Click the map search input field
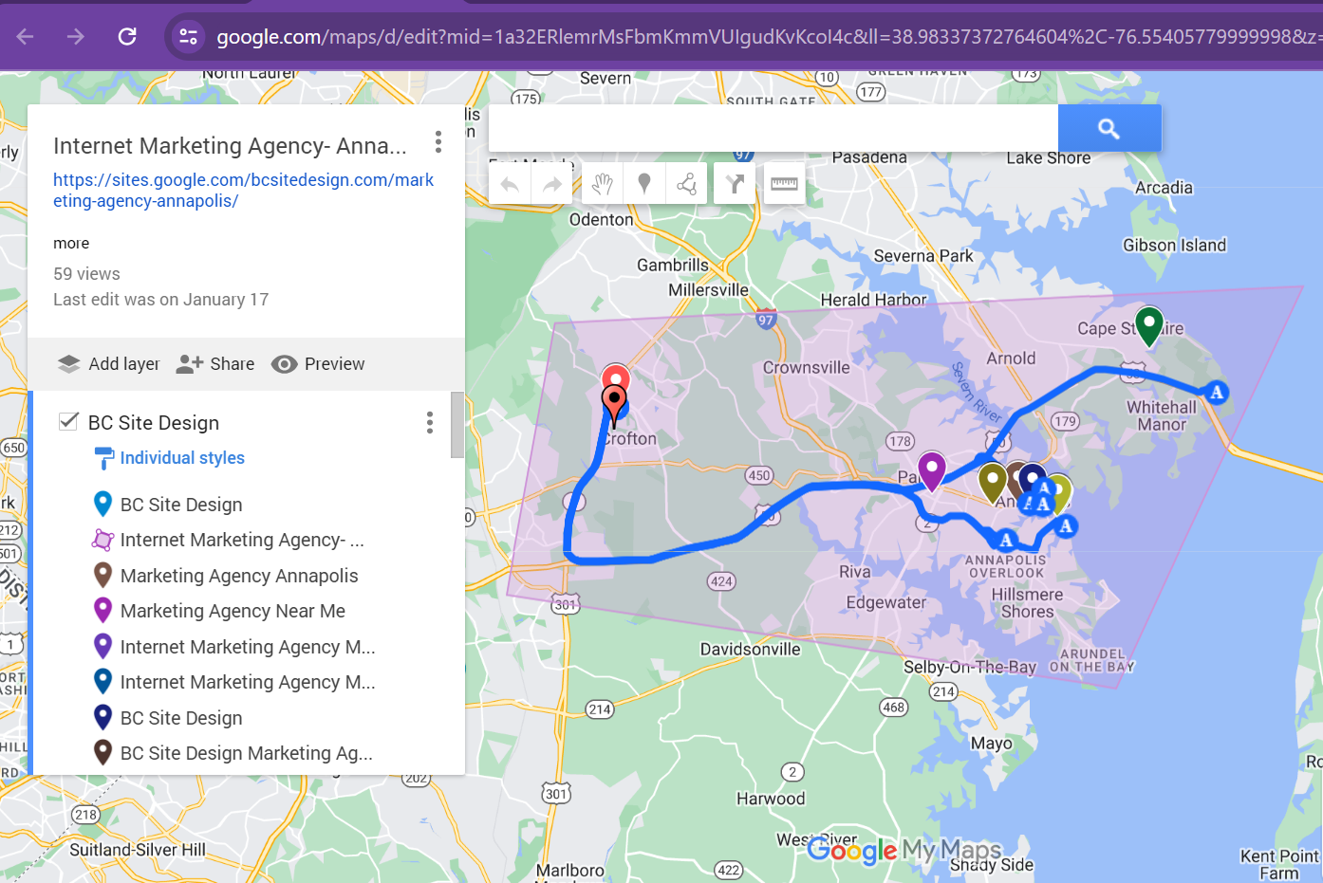This screenshot has width=1323, height=883. pyautogui.click(x=773, y=128)
